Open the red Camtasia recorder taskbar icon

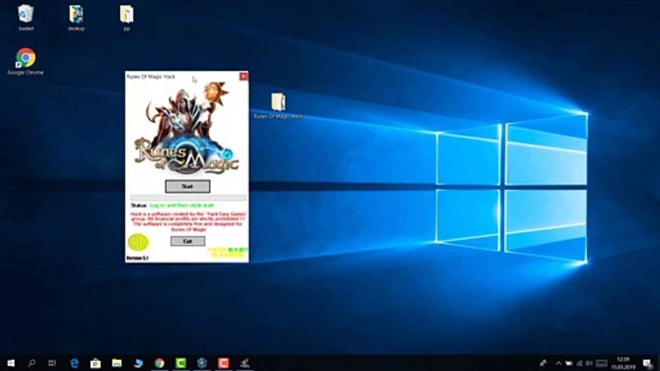tap(223, 363)
